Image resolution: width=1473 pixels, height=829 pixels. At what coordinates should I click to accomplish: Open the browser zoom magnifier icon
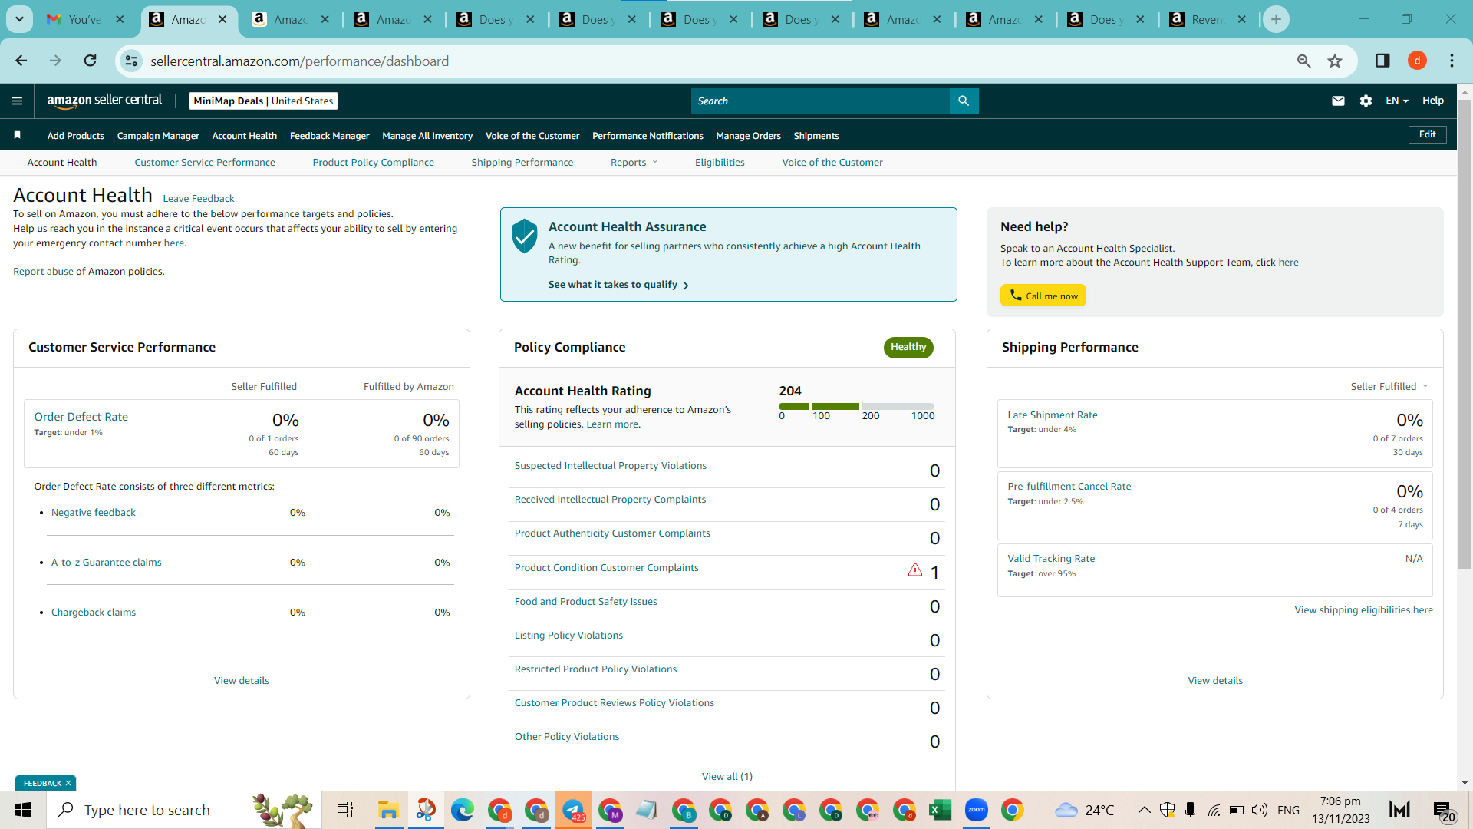(x=1303, y=61)
